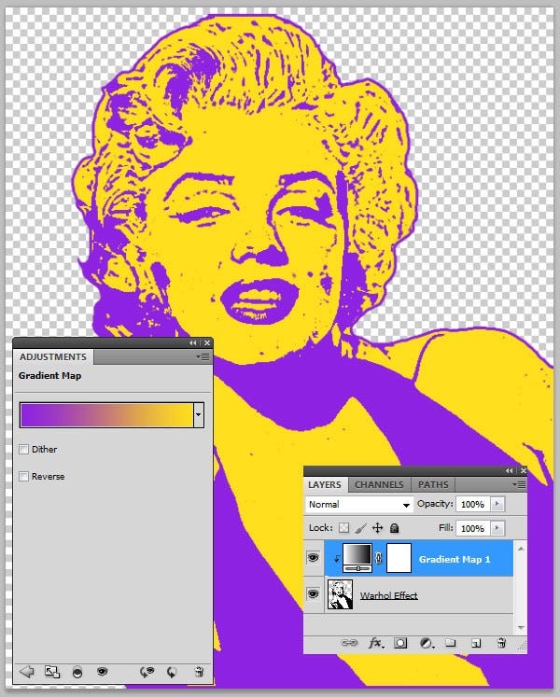Viewport: 560px width, 697px height.
Task: Select Gradient Map 1 adjustment thumbnail
Action: pos(357,557)
